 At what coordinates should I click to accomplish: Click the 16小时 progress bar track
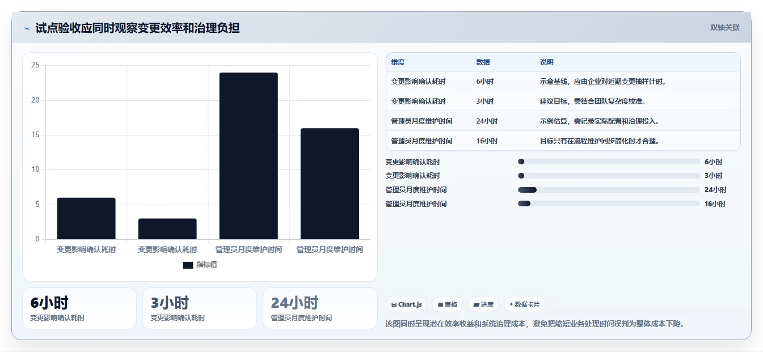(609, 203)
